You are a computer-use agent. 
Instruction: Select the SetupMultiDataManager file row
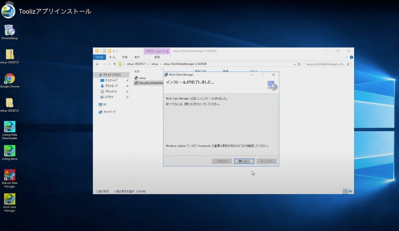point(148,83)
